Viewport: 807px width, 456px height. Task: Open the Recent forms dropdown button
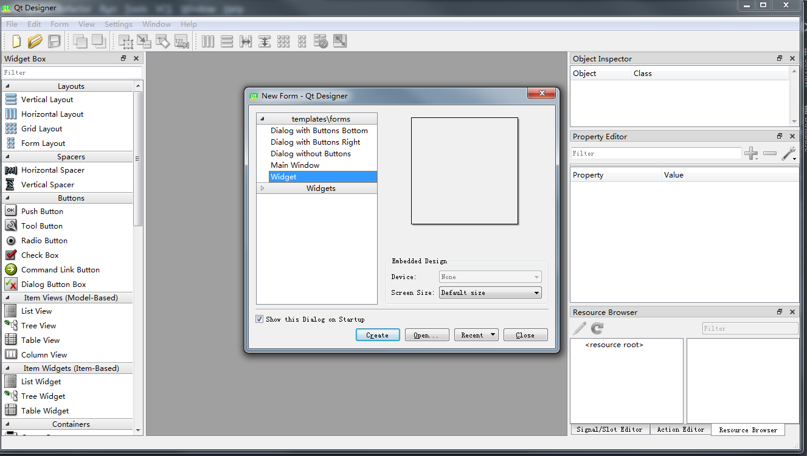(476, 335)
